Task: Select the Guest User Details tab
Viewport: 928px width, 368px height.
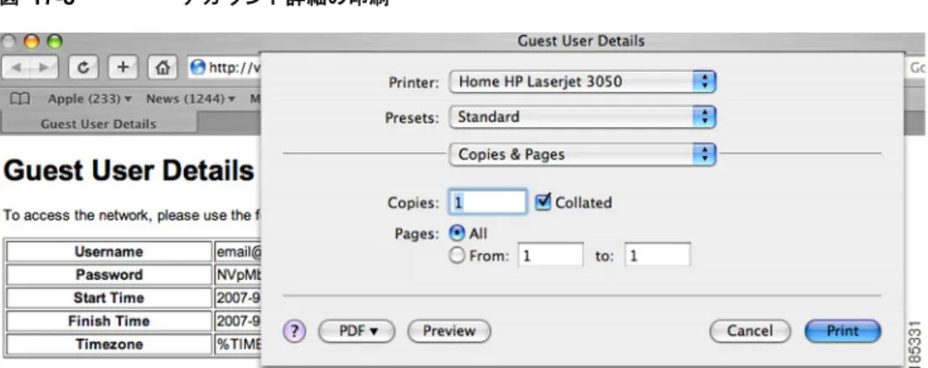Action: [98, 124]
